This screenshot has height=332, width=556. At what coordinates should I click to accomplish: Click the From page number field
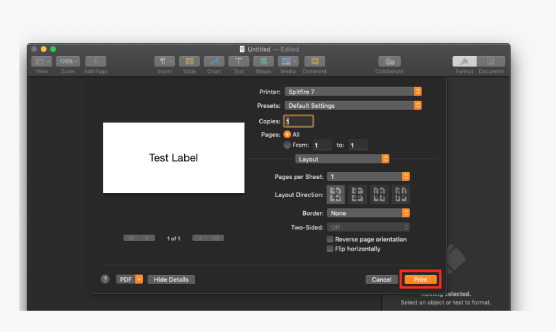point(323,145)
